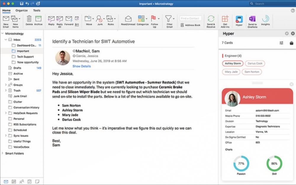Screen dimensions: 296x185
Task: Click the Categorize icon
Action: click(x=141, y=19)
